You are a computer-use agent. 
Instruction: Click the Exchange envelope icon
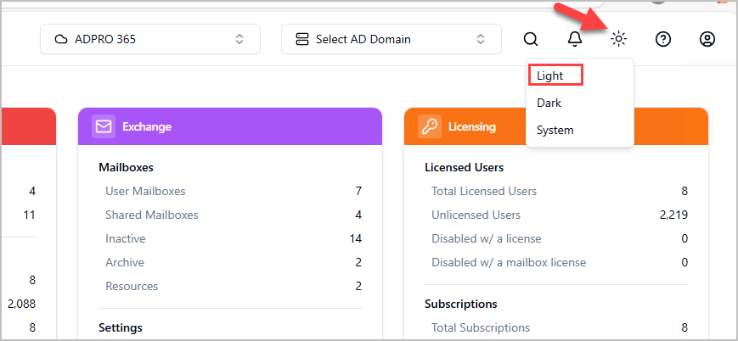[x=104, y=126]
